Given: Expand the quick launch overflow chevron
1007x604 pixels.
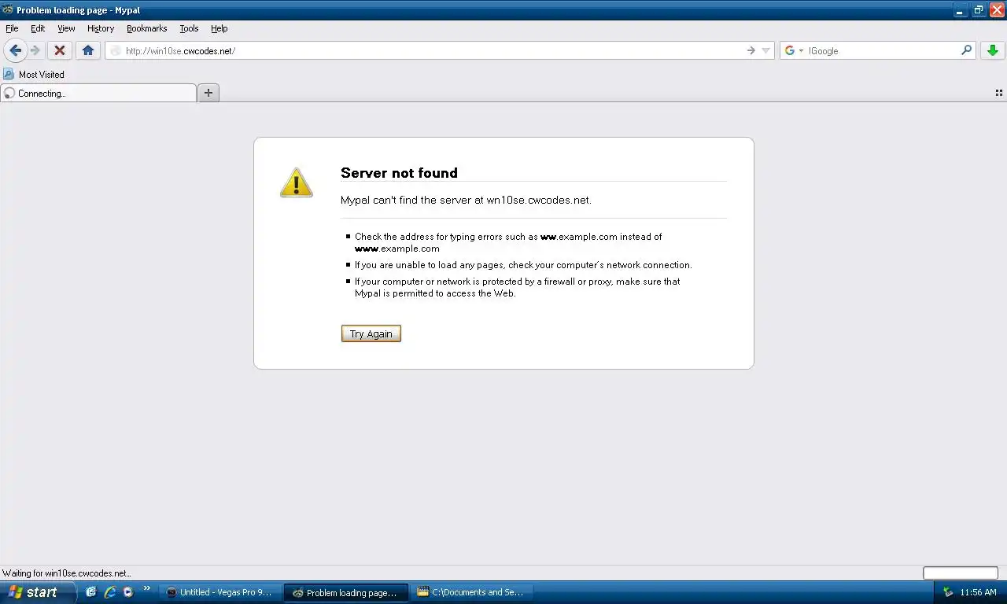Looking at the screenshot, I should click(146, 588).
